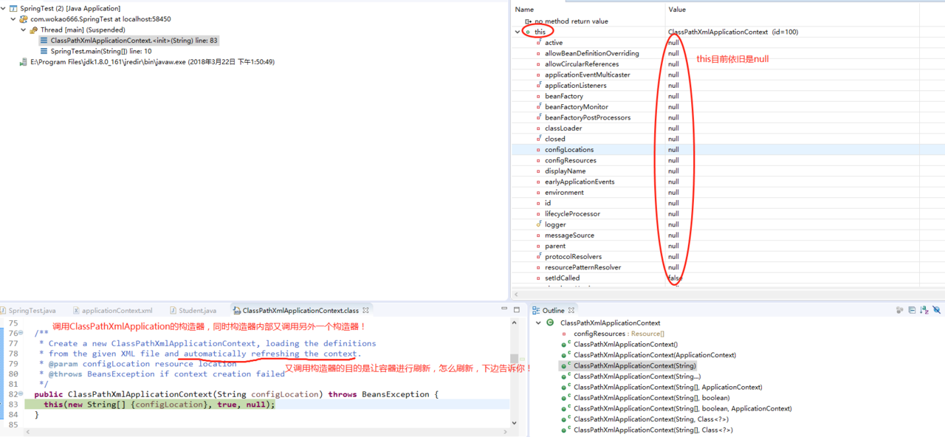The height and width of the screenshot is (437, 945).
Task: Select ClassPathXmlApplicationContext(String[], Class<?>) in Outline
Action: coord(645,430)
